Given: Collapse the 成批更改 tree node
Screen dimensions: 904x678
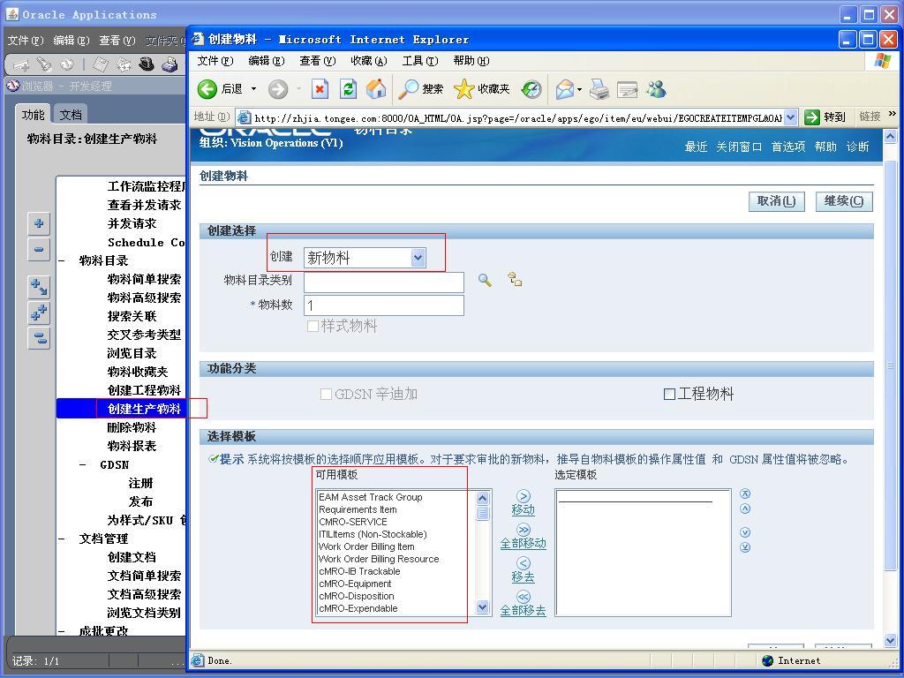Looking at the screenshot, I should point(62,631).
